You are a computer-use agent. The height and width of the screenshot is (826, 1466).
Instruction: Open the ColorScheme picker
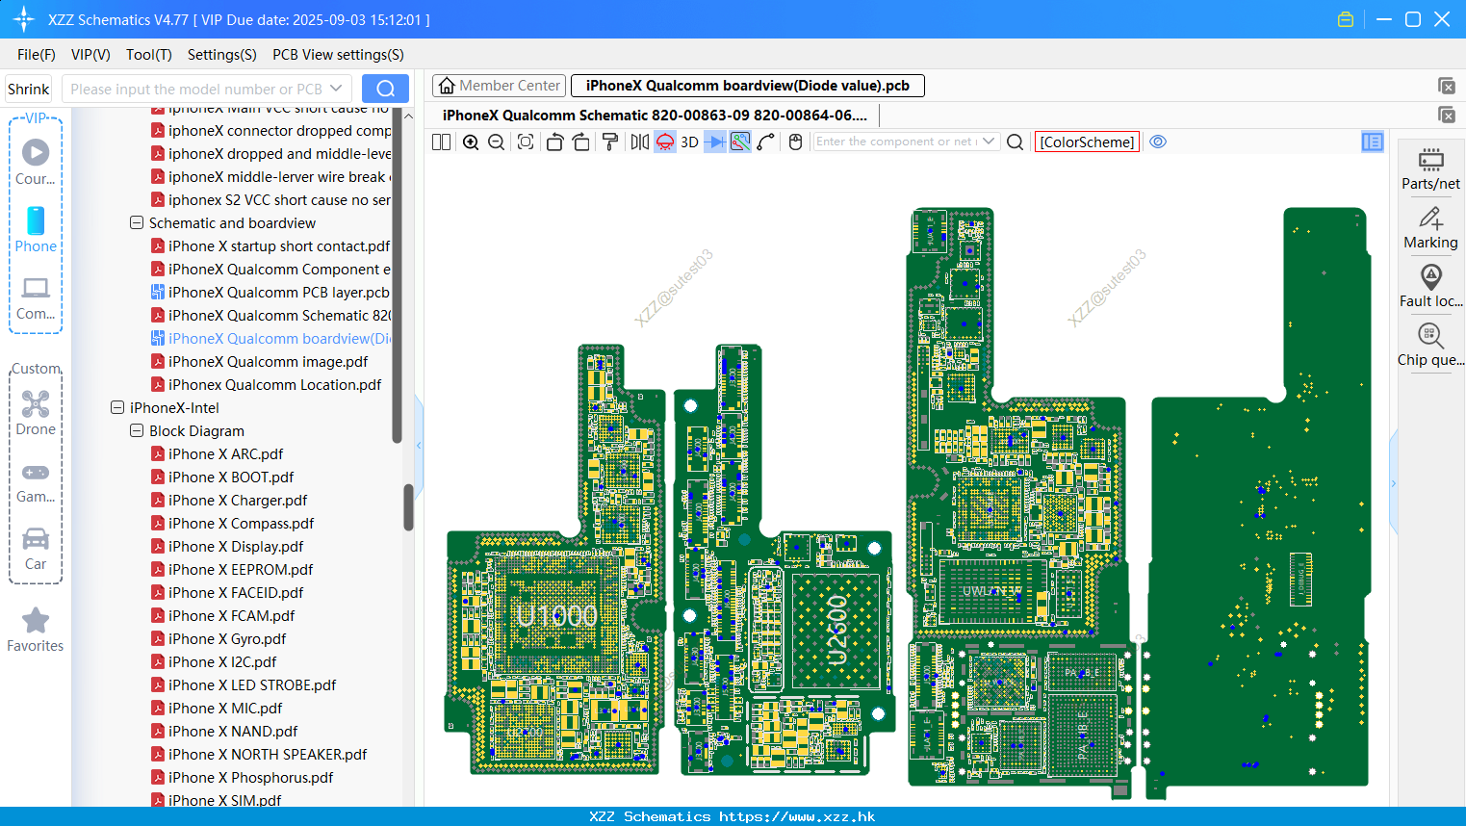pyautogui.click(x=1087, y=142)
